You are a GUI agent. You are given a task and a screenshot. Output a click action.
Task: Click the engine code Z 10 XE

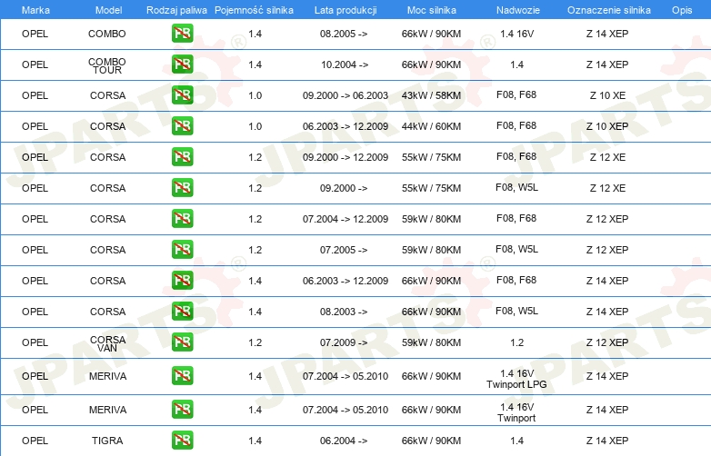607,95
